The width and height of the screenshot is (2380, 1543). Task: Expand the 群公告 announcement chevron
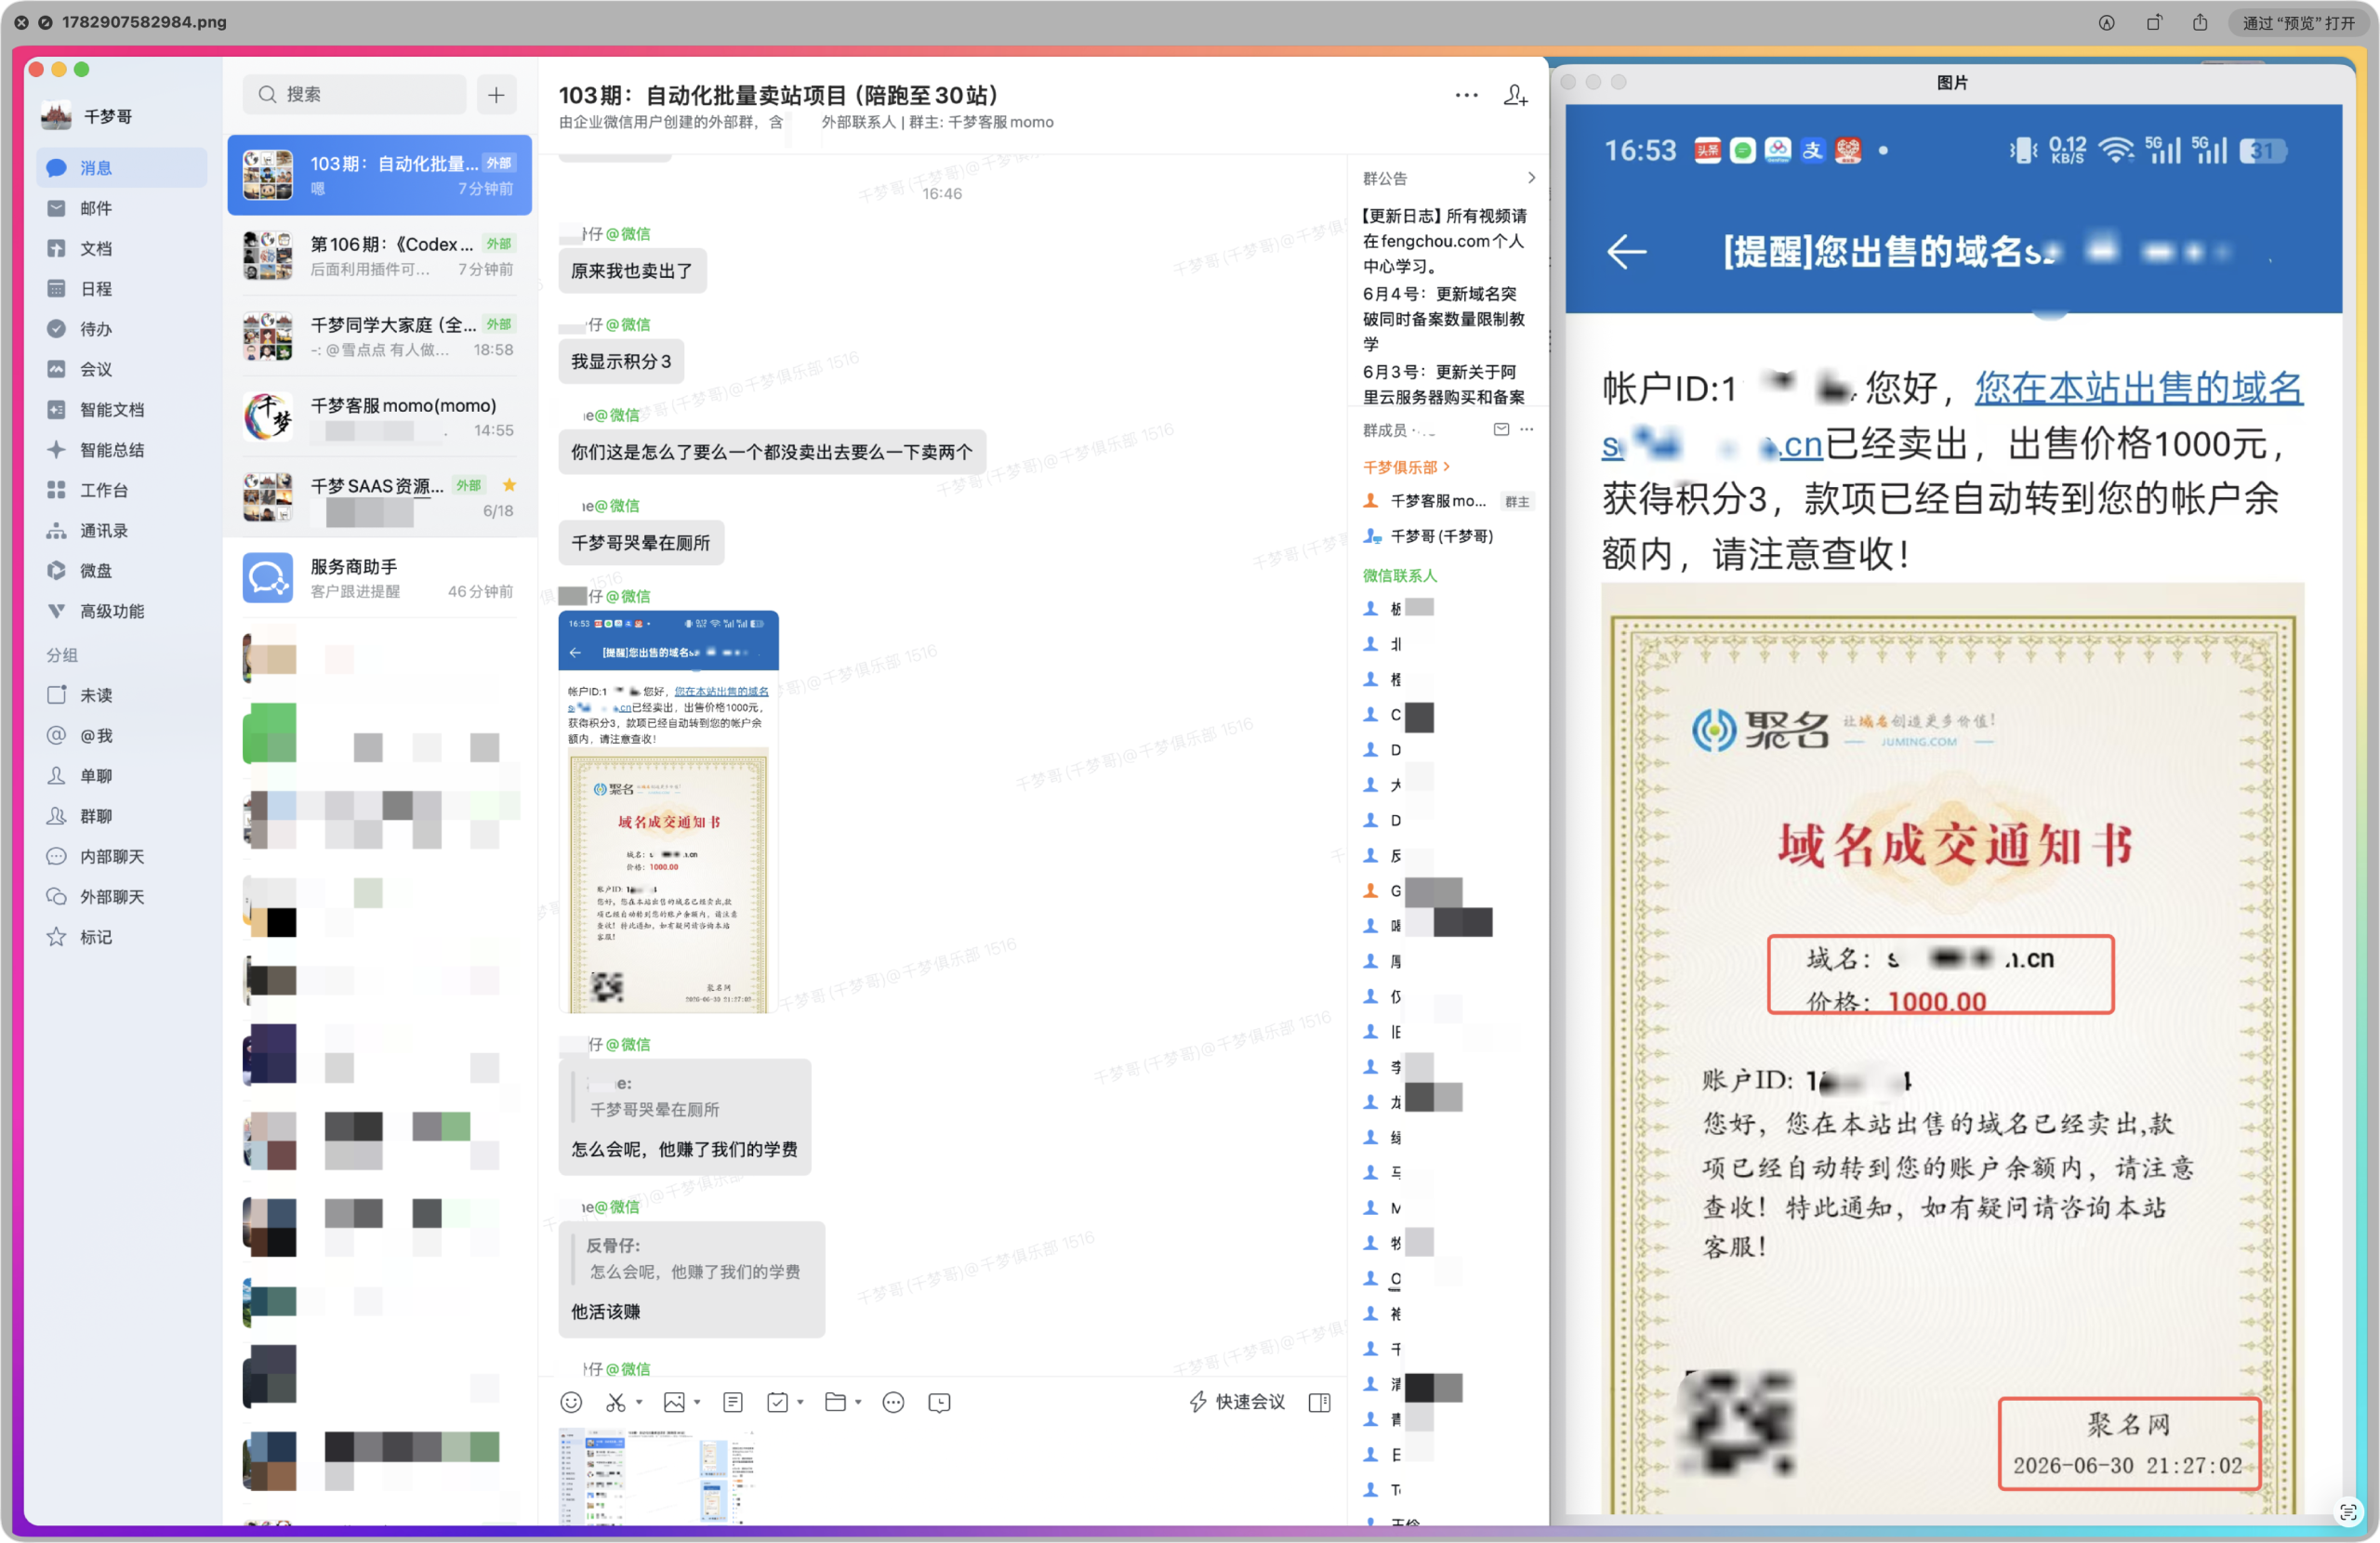[1531, 178]
